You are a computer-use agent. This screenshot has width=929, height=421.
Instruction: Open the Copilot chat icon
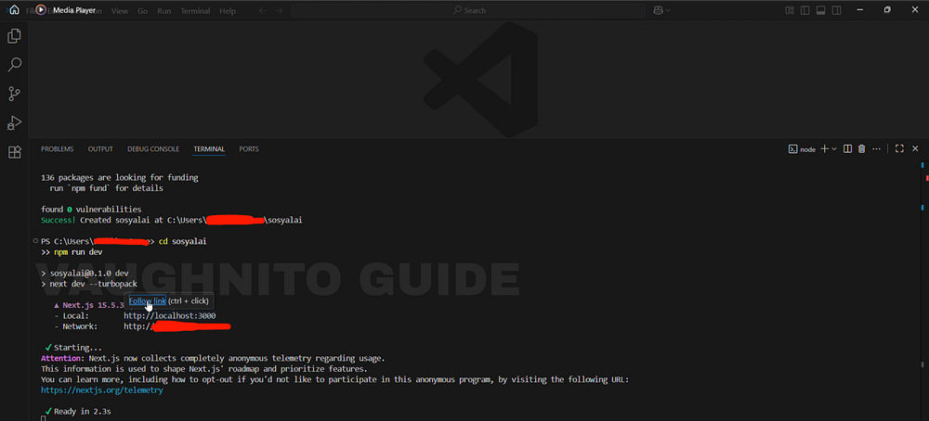coord(658,10)
